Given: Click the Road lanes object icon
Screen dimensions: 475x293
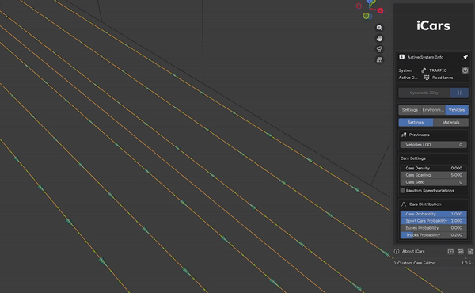Looking at the screenshot, I should (427, 78).
